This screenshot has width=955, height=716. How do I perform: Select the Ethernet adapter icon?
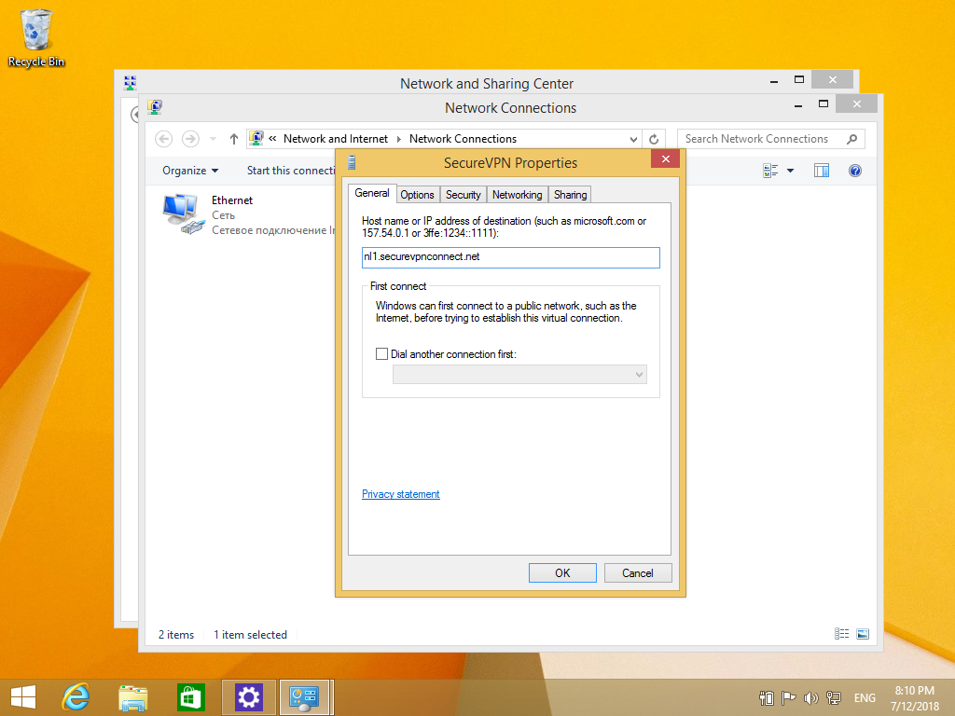tap(184, 213)
